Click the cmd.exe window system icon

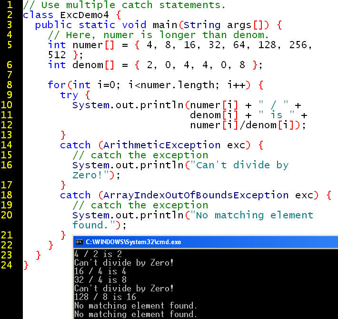pyautogui.click(x=79, y=242)
